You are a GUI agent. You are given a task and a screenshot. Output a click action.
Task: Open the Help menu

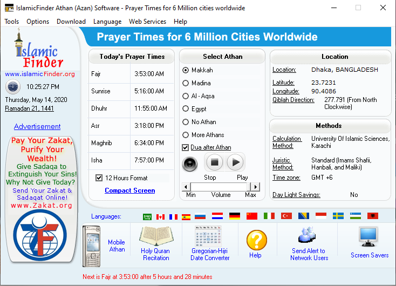[x=180, y=22]
